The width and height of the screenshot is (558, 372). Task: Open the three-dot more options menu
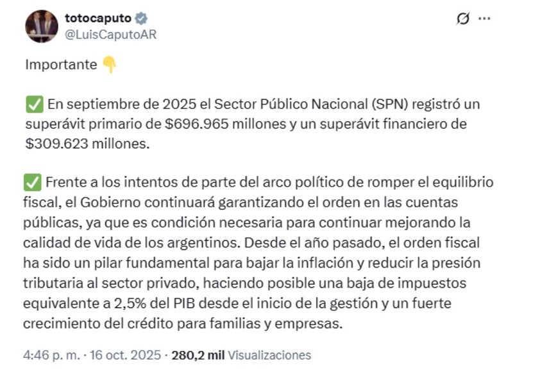[x=486, y=19]
